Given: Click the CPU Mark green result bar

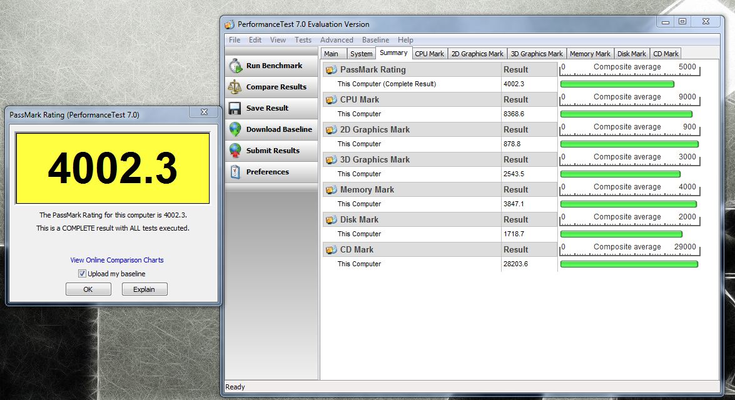Looking at the screenshot, I should tap(626, 114).
